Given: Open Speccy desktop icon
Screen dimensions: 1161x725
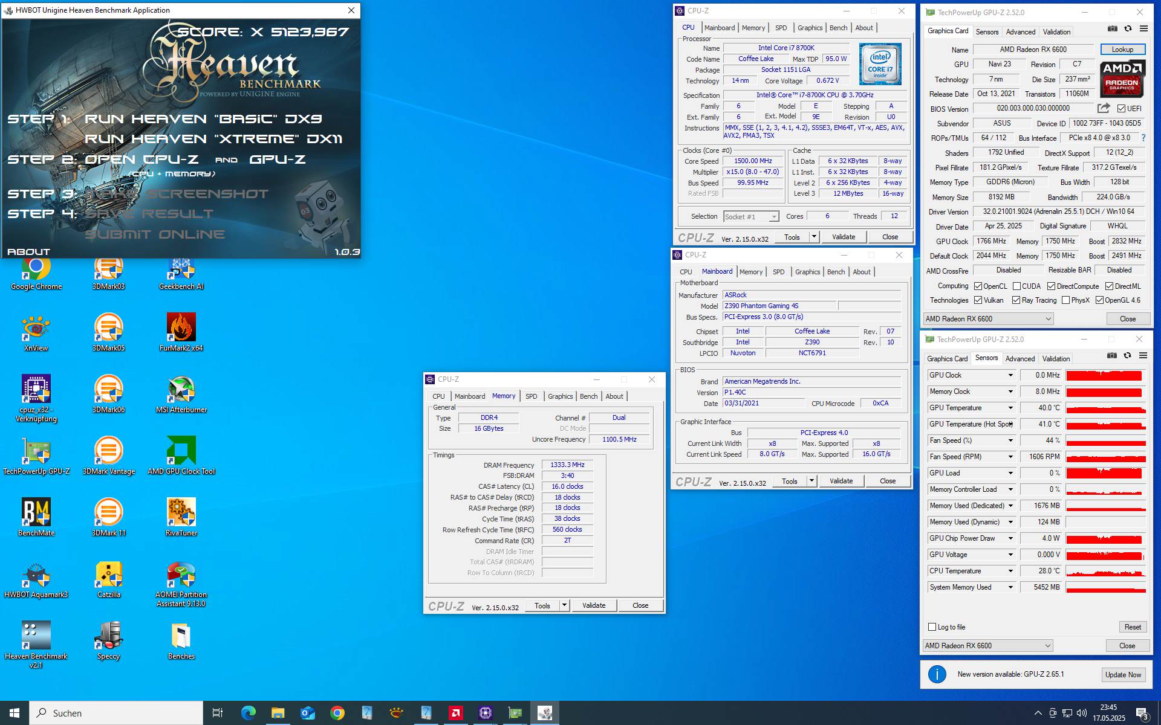Looking at the screenshot, I should point(109,640).
